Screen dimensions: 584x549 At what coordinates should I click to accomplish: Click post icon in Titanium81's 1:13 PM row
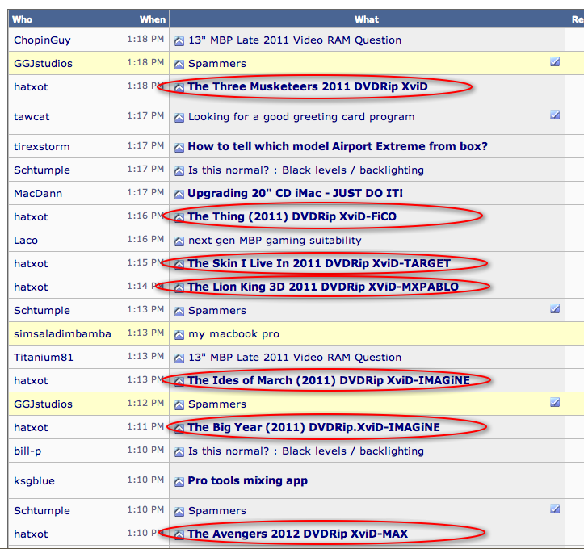coord(179,358)
